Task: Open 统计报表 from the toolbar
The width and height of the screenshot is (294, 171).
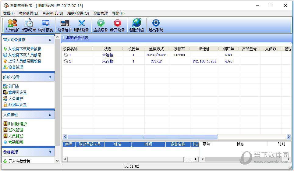Action: tap(46, 25)
